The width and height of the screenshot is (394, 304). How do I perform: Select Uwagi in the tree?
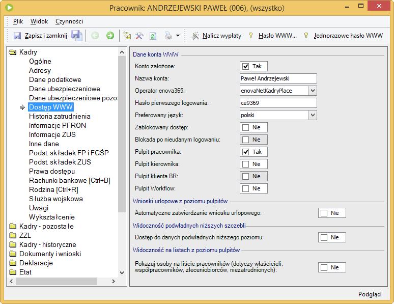[39, 208]
